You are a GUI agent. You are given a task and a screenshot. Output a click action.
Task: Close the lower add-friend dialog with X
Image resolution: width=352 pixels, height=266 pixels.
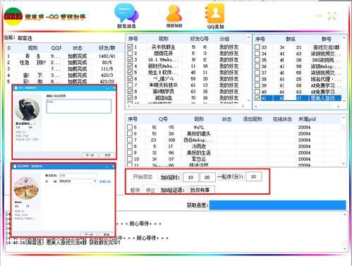pyautogui.click(x=113, y=166)
